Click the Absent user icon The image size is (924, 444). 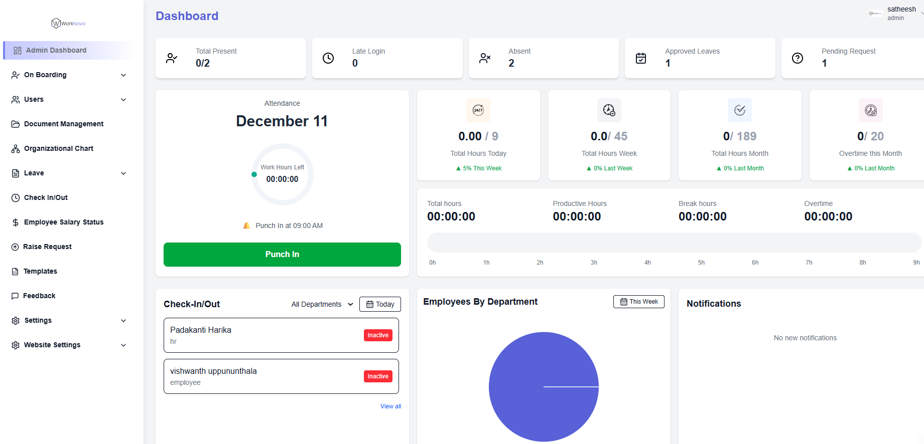pyautogui.click(x=485, y=58)
